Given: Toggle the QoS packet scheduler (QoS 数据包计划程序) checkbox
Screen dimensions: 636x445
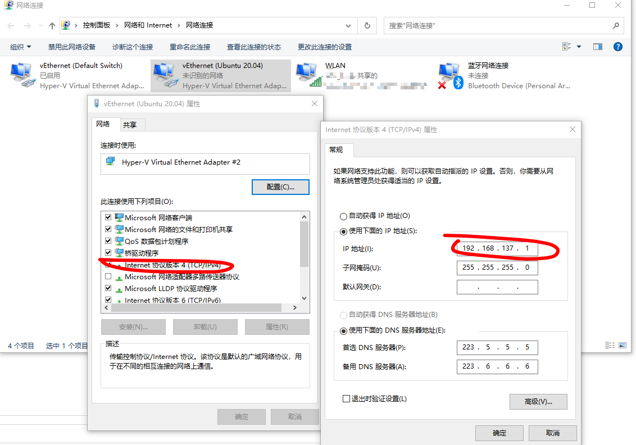Looking at the screenshot, I should (108, 241).
